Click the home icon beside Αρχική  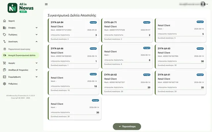(x=4, y=21)
